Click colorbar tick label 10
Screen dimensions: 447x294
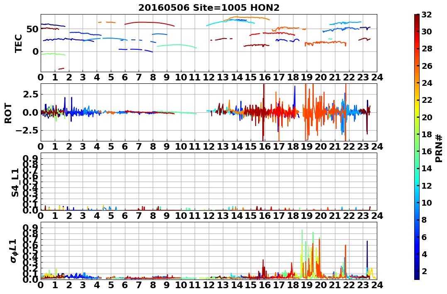click(x=427, y=202)
